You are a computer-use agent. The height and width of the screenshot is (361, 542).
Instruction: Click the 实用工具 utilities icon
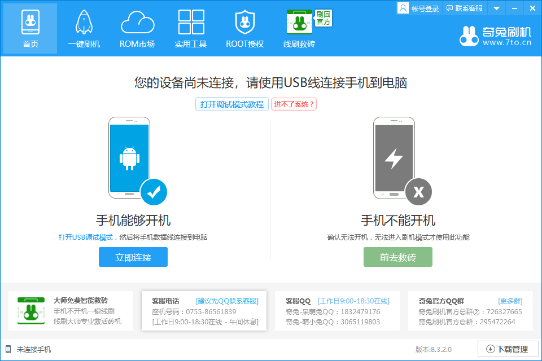[x=190, y=21]
